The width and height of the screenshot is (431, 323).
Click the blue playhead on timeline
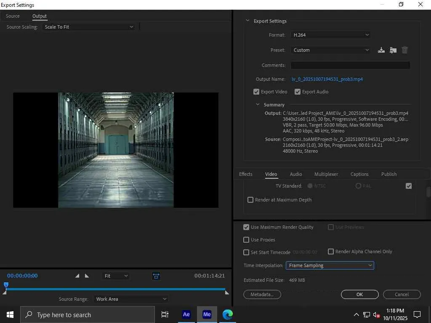pos(6,285)
